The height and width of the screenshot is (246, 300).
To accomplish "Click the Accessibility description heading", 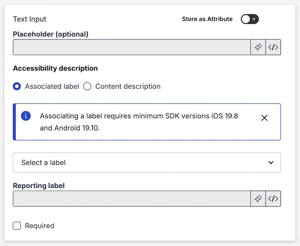I will (x=55, y=69).
